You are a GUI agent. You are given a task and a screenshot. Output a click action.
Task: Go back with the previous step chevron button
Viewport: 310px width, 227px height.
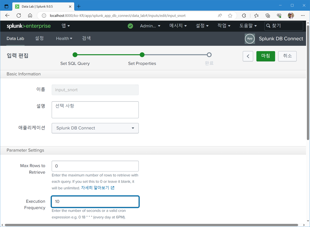click(248, 56)
